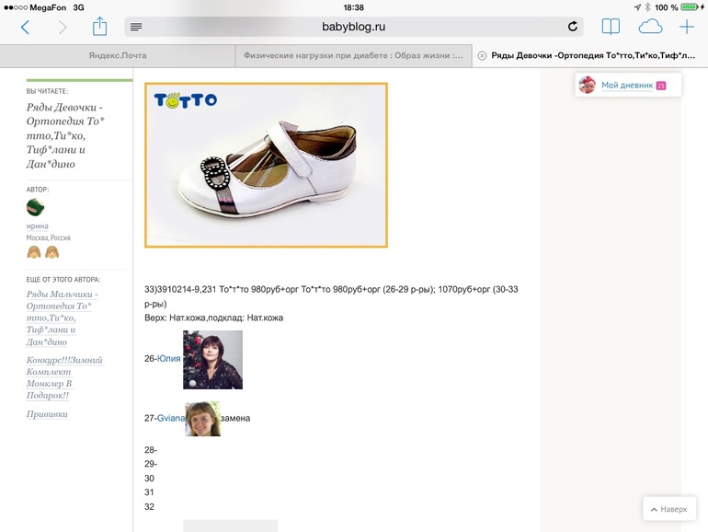Tap the location arrow status icon
This screenshot has width=708, height=532.
click(x=637, y=7)
